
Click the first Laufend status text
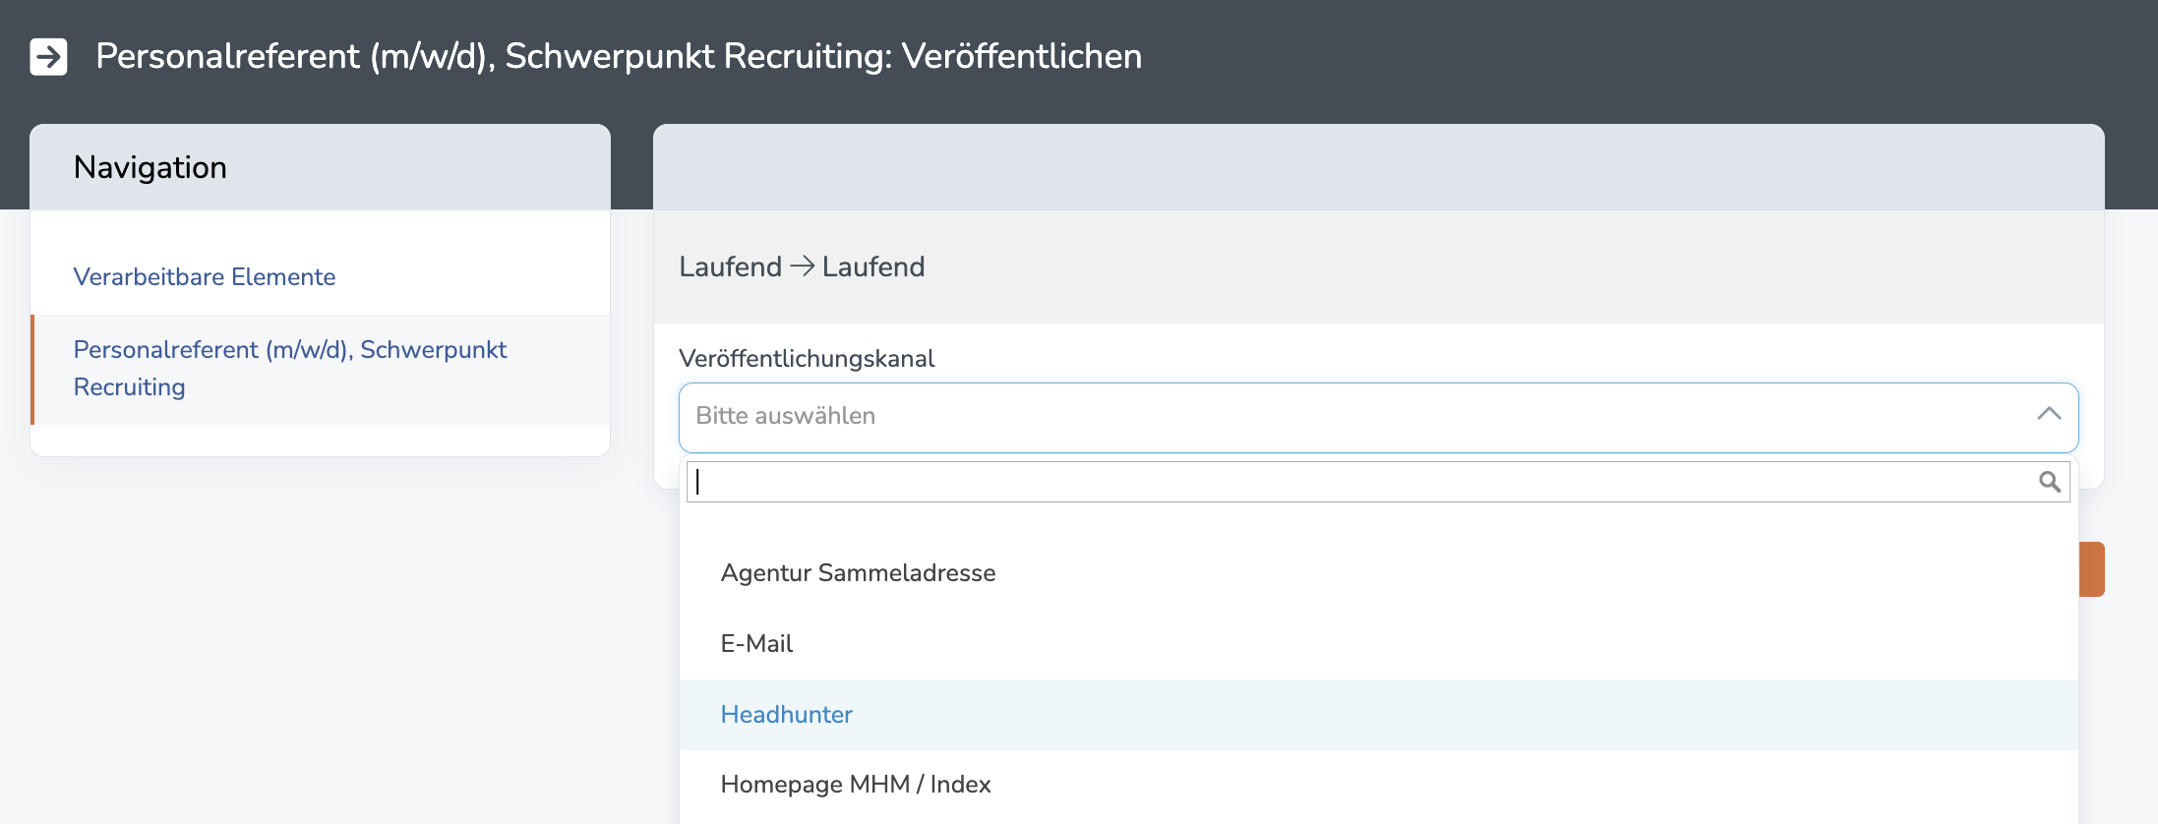[731, 266]
